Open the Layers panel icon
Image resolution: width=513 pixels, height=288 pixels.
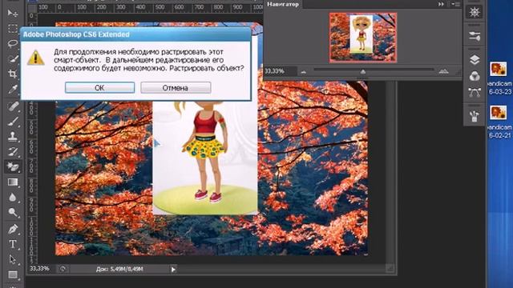pyautogui.click(x=475, y=60)
